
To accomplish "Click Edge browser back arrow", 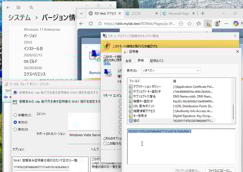I will click(82, 24).
